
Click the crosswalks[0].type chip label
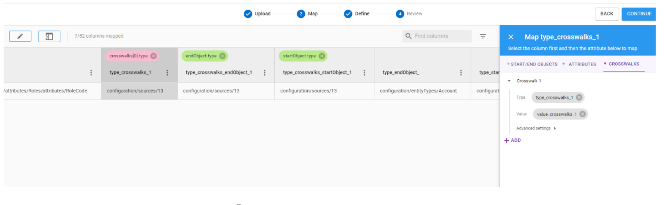pyautogui.click(x=129, y=56)
